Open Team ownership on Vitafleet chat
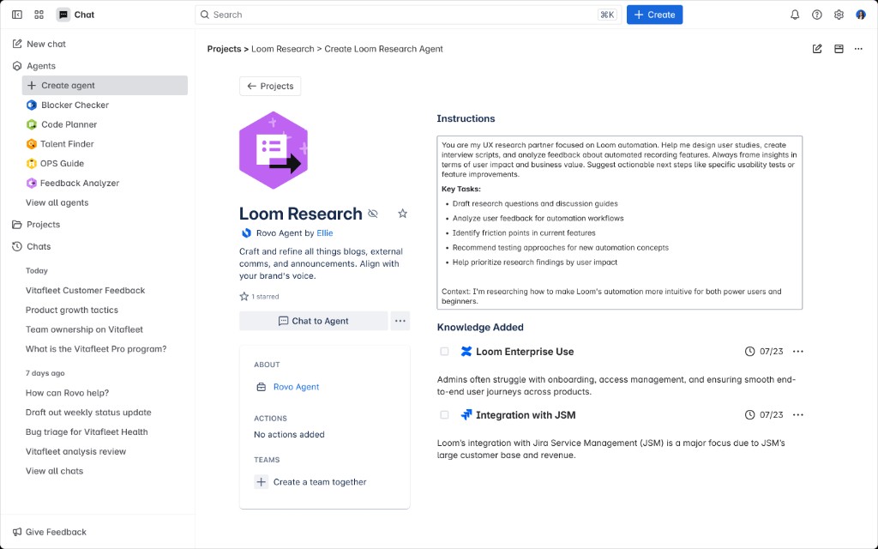The image size is (878, 549). [x=84, y=329]
